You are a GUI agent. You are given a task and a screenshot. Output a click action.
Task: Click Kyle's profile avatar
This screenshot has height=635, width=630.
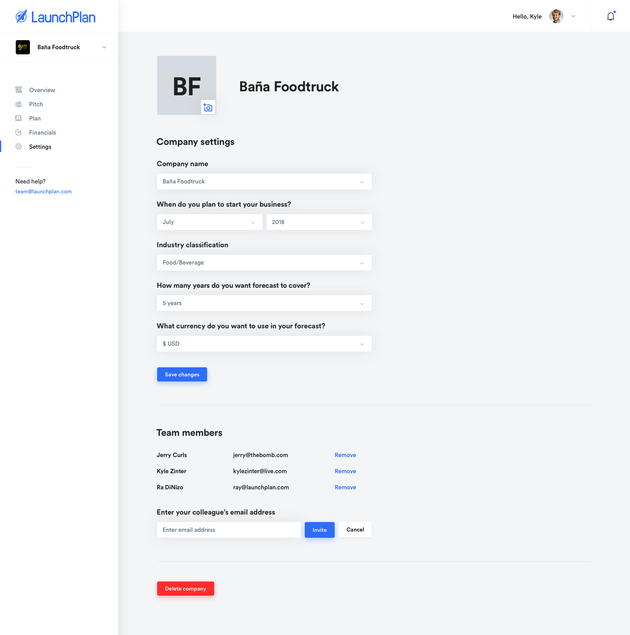[x=556, y=17]
